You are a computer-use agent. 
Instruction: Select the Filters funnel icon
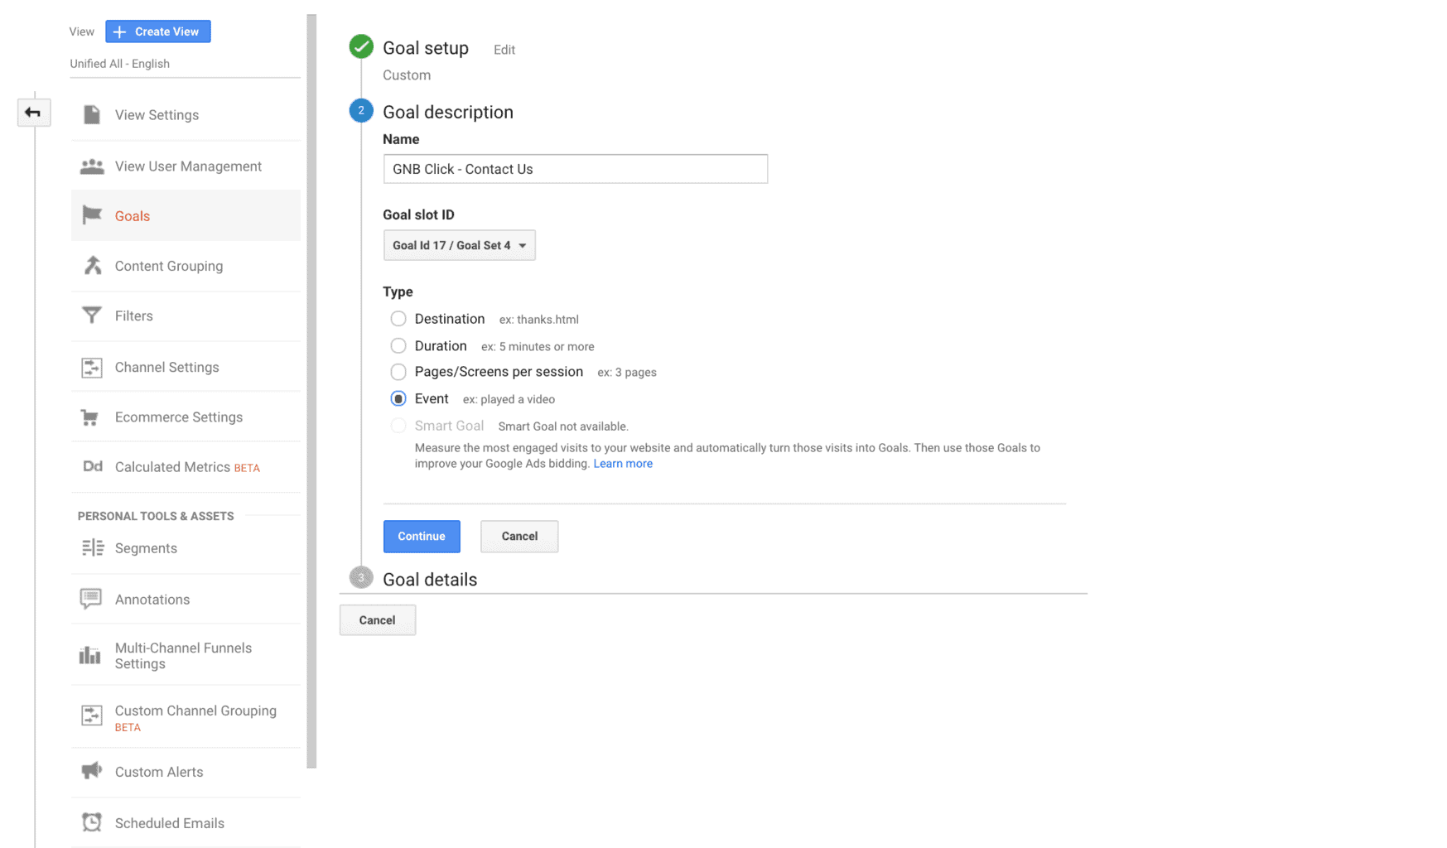click(x=92, y=316)
